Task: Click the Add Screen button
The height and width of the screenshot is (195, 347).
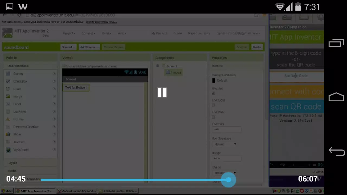Action: [89, 47]
